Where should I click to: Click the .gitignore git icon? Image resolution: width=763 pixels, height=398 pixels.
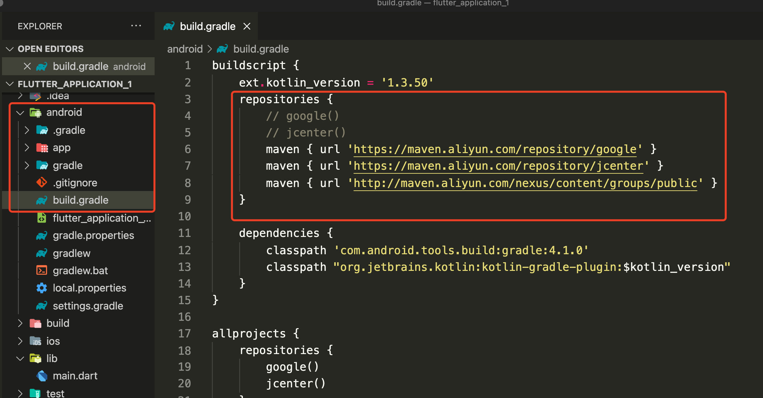point(42,182)
